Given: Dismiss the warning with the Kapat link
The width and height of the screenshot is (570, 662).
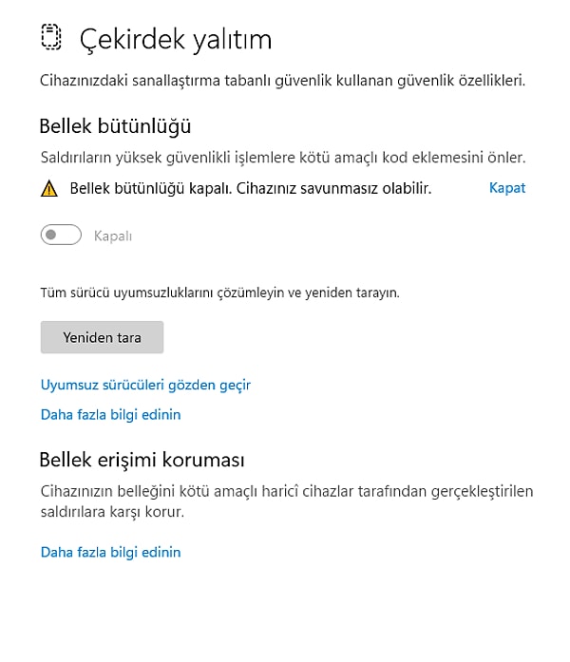Looking at the screenshot, I should pos(507,188).
